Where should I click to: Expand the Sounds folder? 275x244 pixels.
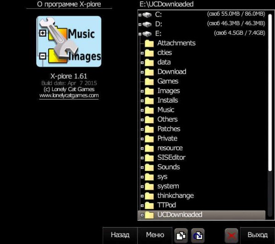point(142,168)
